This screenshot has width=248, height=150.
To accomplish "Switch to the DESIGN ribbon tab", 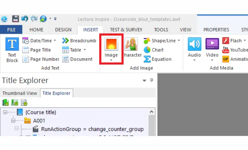I will pyautogui.click(x=63, y=30).
